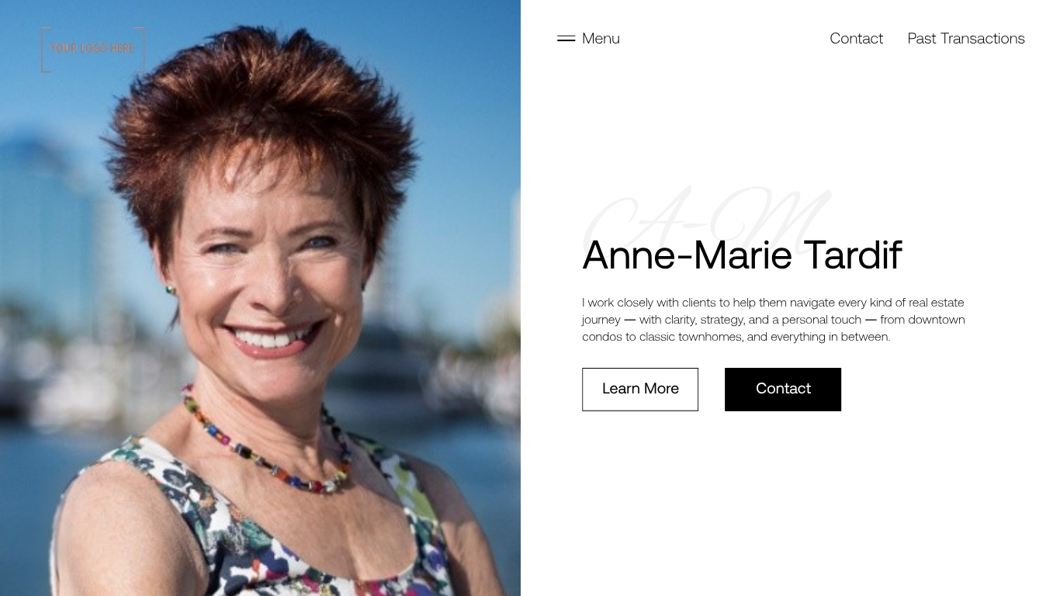Image resolution: width=1060 pixels, height=596 pixels.
Task: Click the left bracket of the logo
Action: click(45, 50)
